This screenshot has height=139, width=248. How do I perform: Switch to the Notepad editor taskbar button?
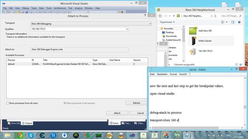pos(188,136)
